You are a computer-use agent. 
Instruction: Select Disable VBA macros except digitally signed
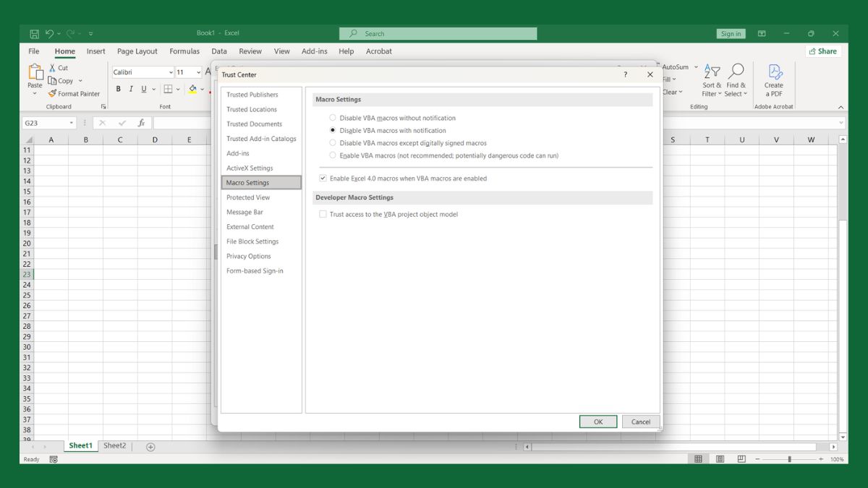pyautogui.click(x=333, y=143)
